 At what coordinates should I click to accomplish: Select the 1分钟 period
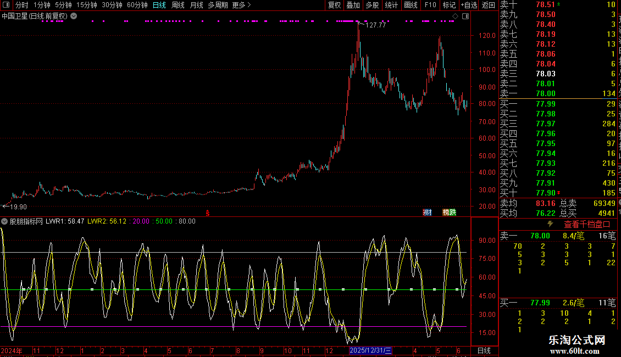pos(42,5)
